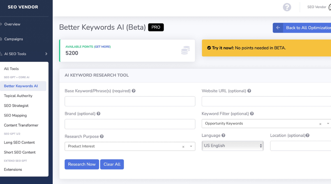Click the SEO VENDOR logo text

coord(23,7)
